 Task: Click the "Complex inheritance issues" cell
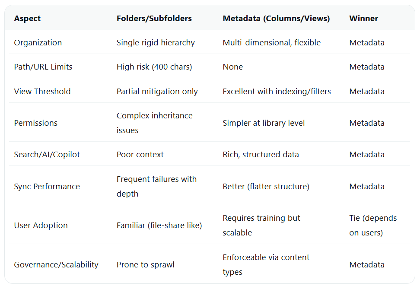154,123
